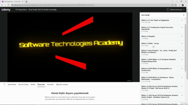
Task: Click the trophy progress icon
Action: pos(168,10)
